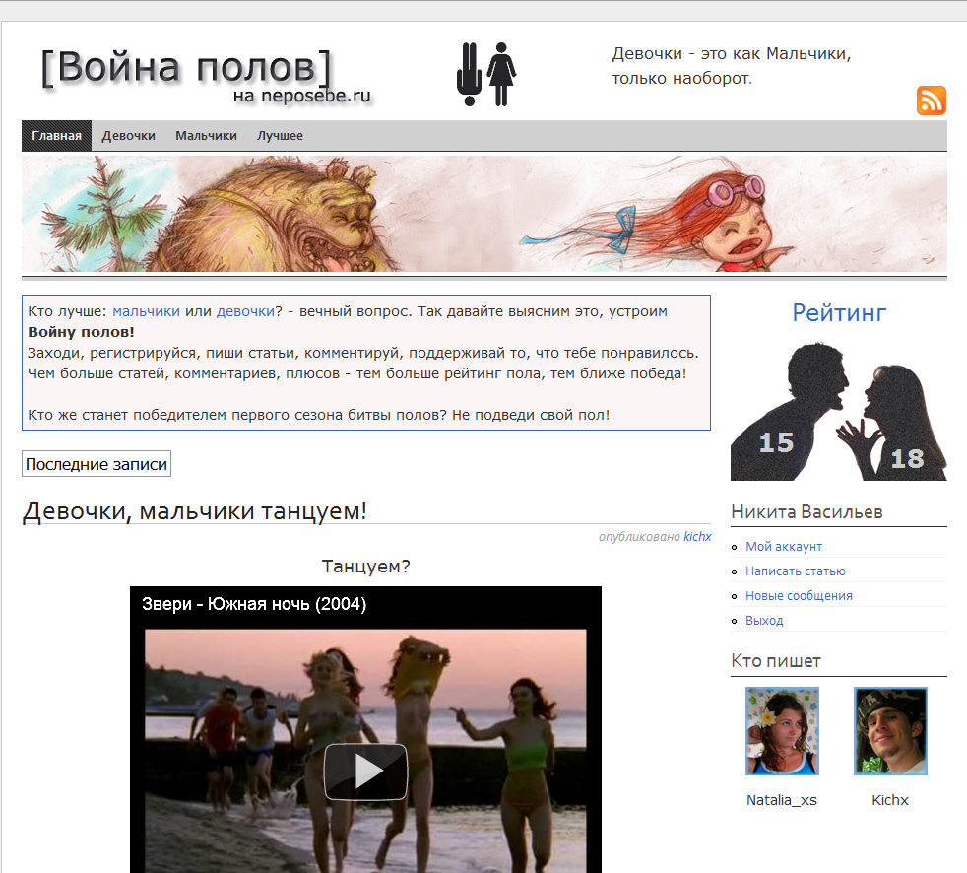
Task: Click the banner header illustration
Action: (483, 213)
